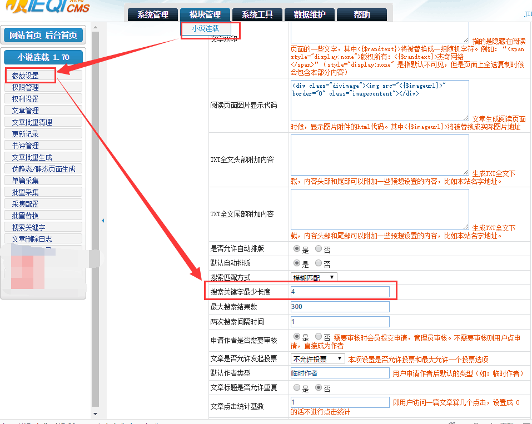Click the 最大搜索结果数 input field
The width and height of the screenshot is (532, 424).
coord(340,307)
